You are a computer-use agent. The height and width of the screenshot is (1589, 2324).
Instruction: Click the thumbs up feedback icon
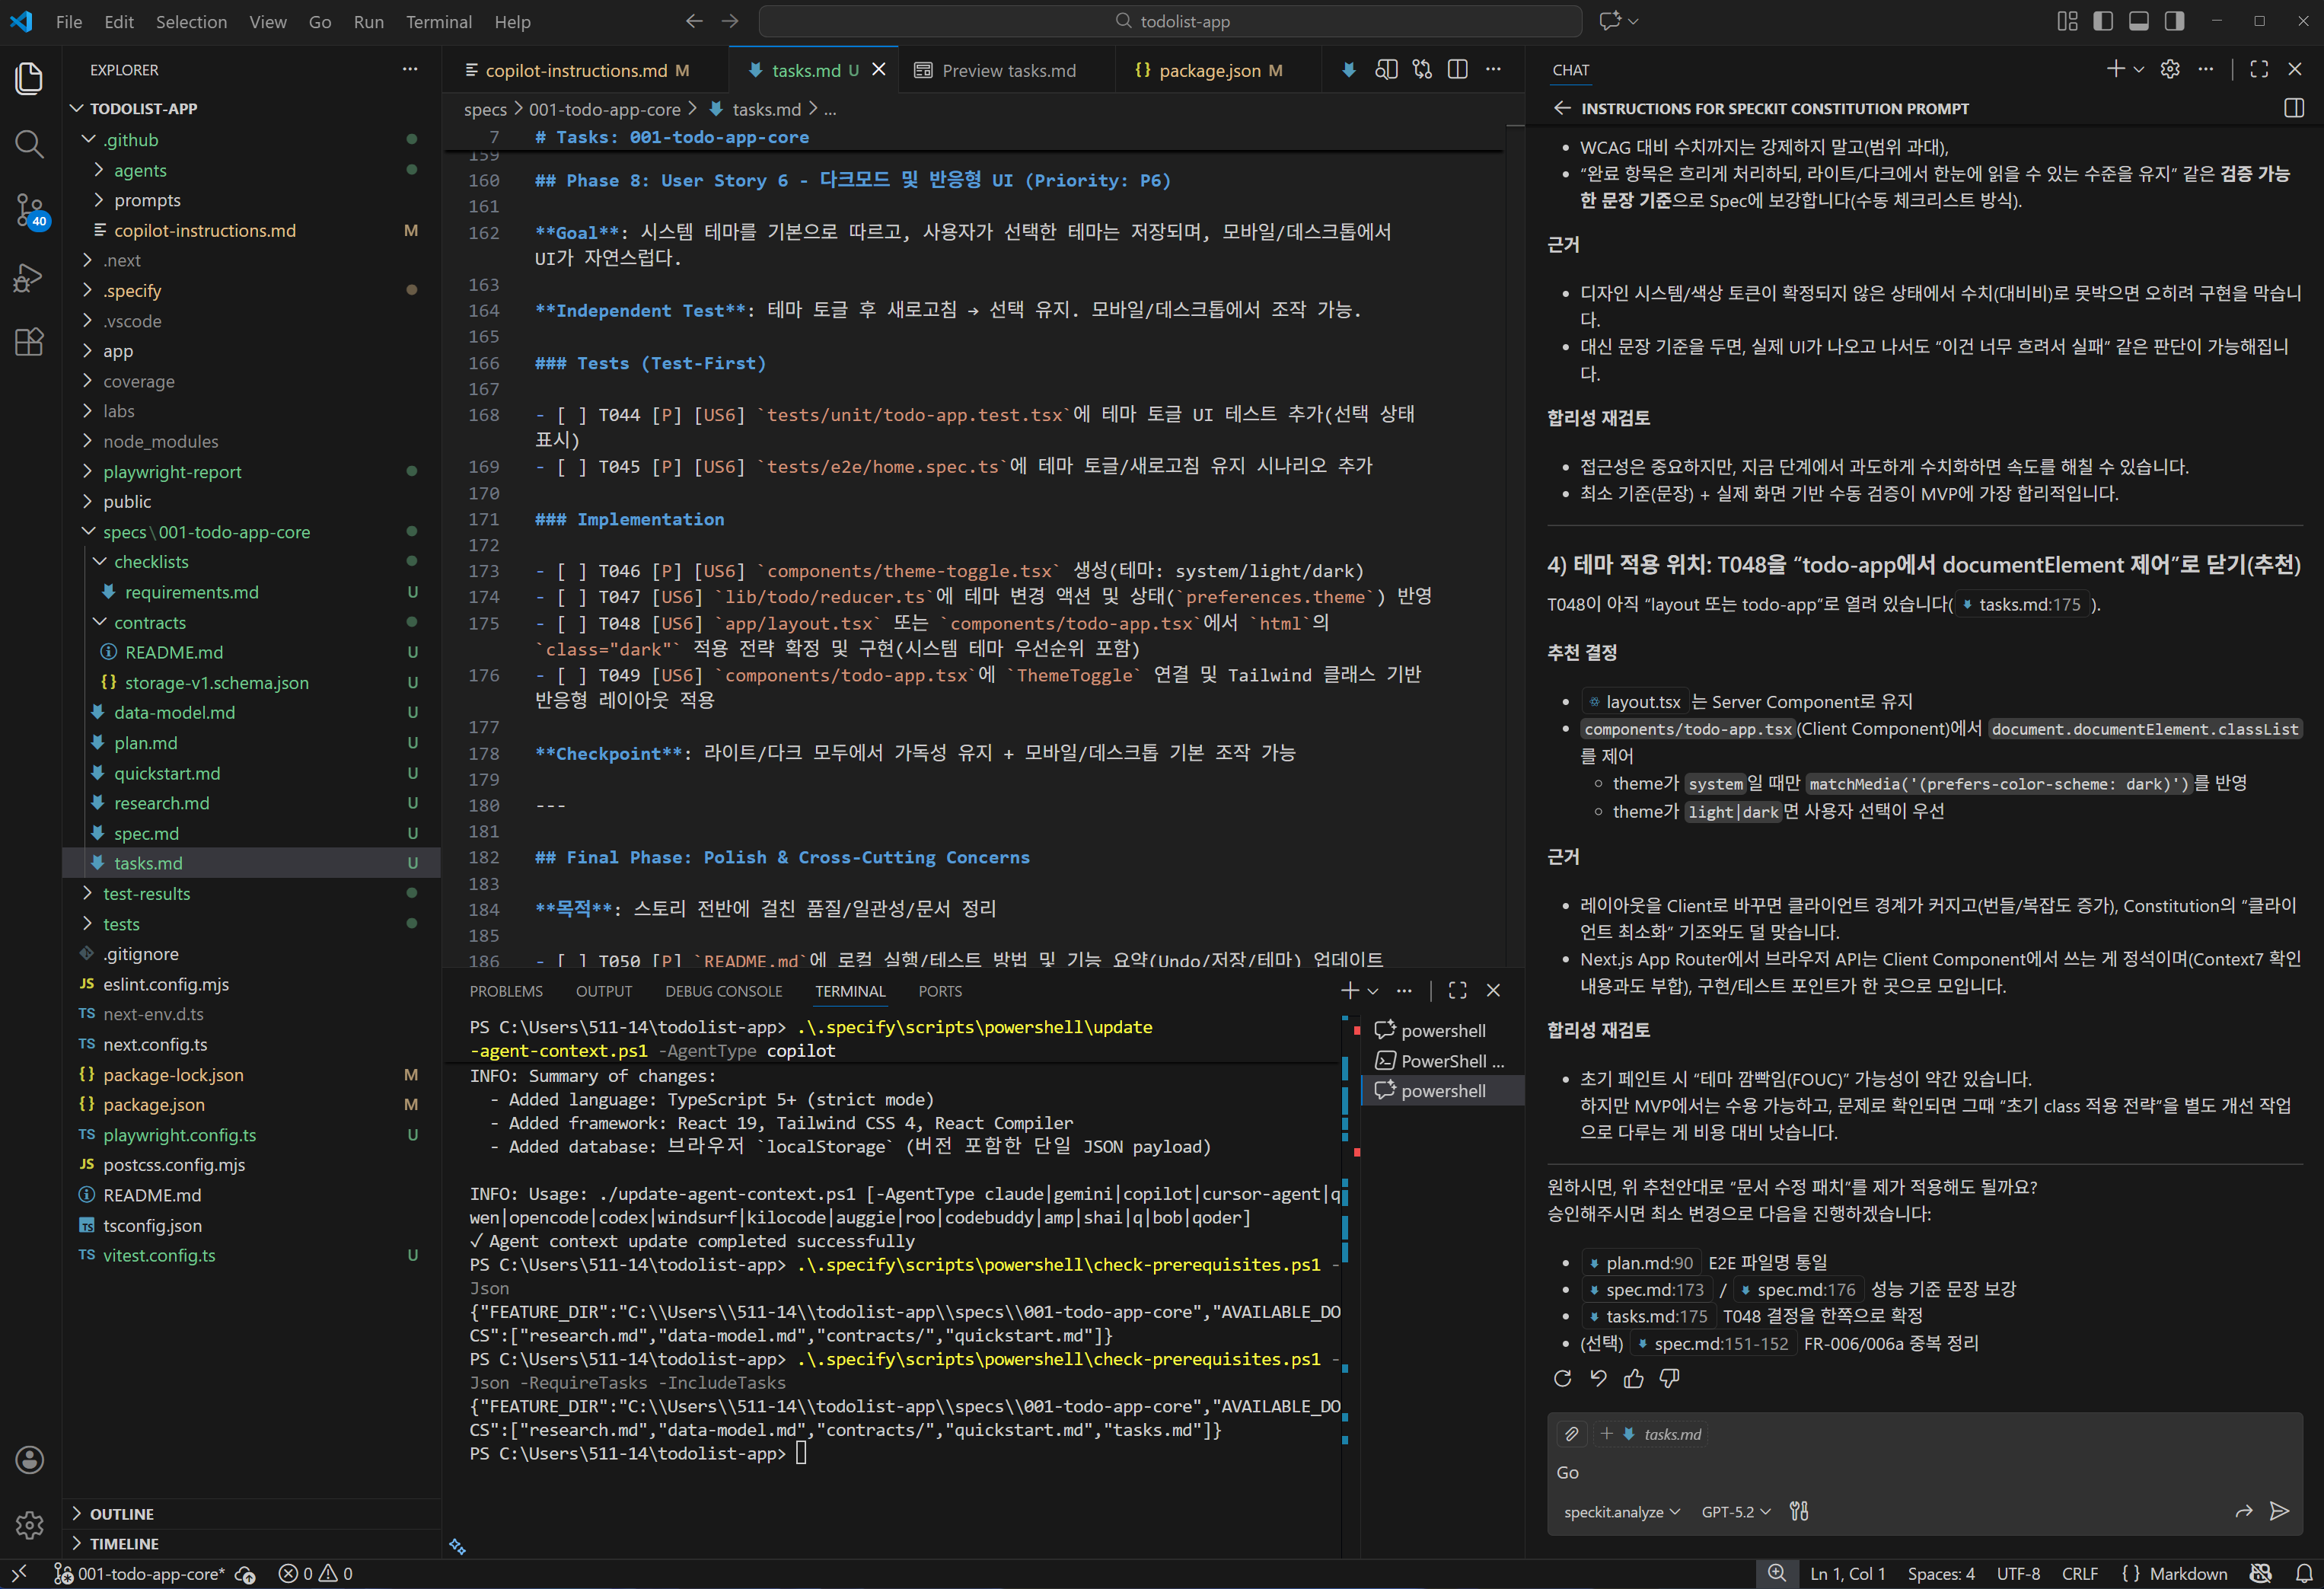click(x=1633, y=1379)
